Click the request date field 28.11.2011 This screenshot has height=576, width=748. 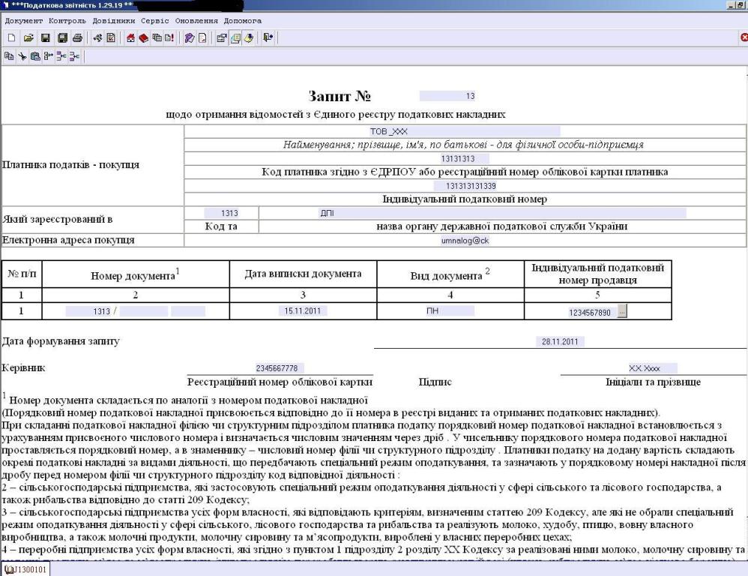point(559,342)
